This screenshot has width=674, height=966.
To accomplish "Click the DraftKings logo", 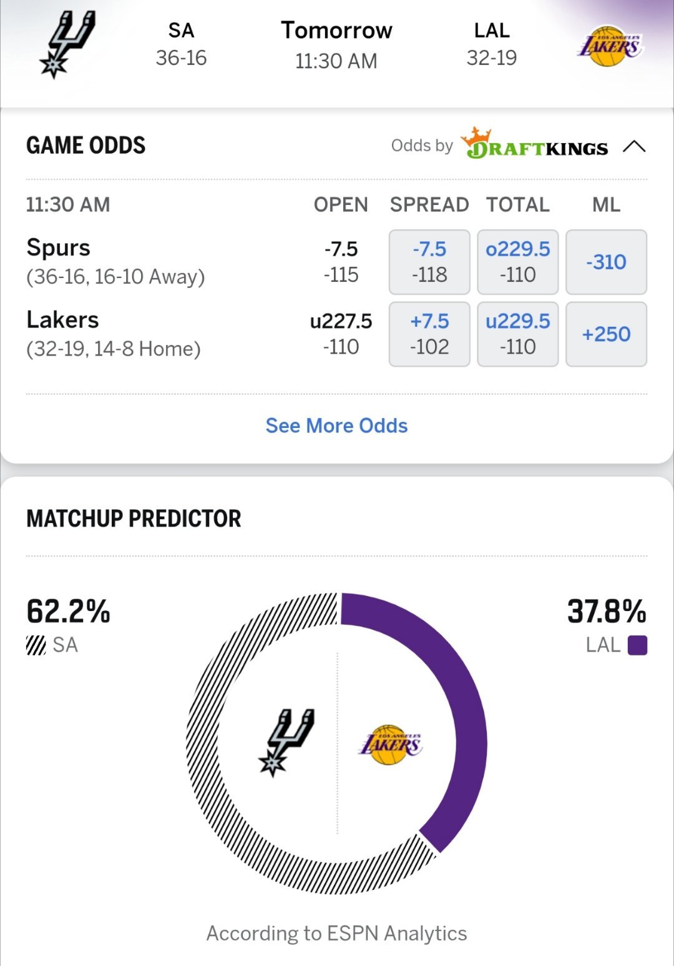I will coord(535,145).
